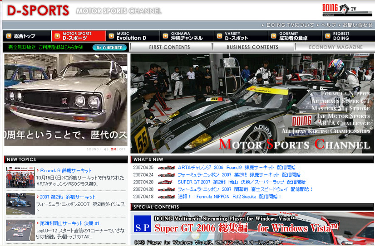This screenshot has height=246, width=375.
Task: Switch to ECONOMY MAGAZINE tab
Action: point(335,47)
